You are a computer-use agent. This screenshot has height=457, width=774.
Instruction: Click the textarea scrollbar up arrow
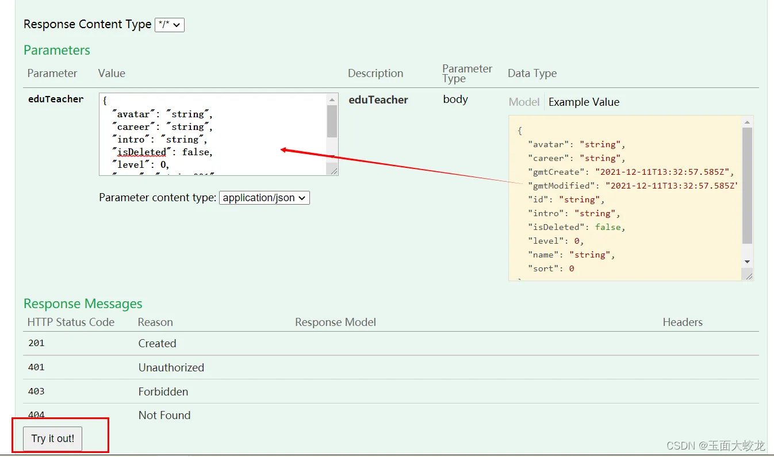(x=332, y=99)
